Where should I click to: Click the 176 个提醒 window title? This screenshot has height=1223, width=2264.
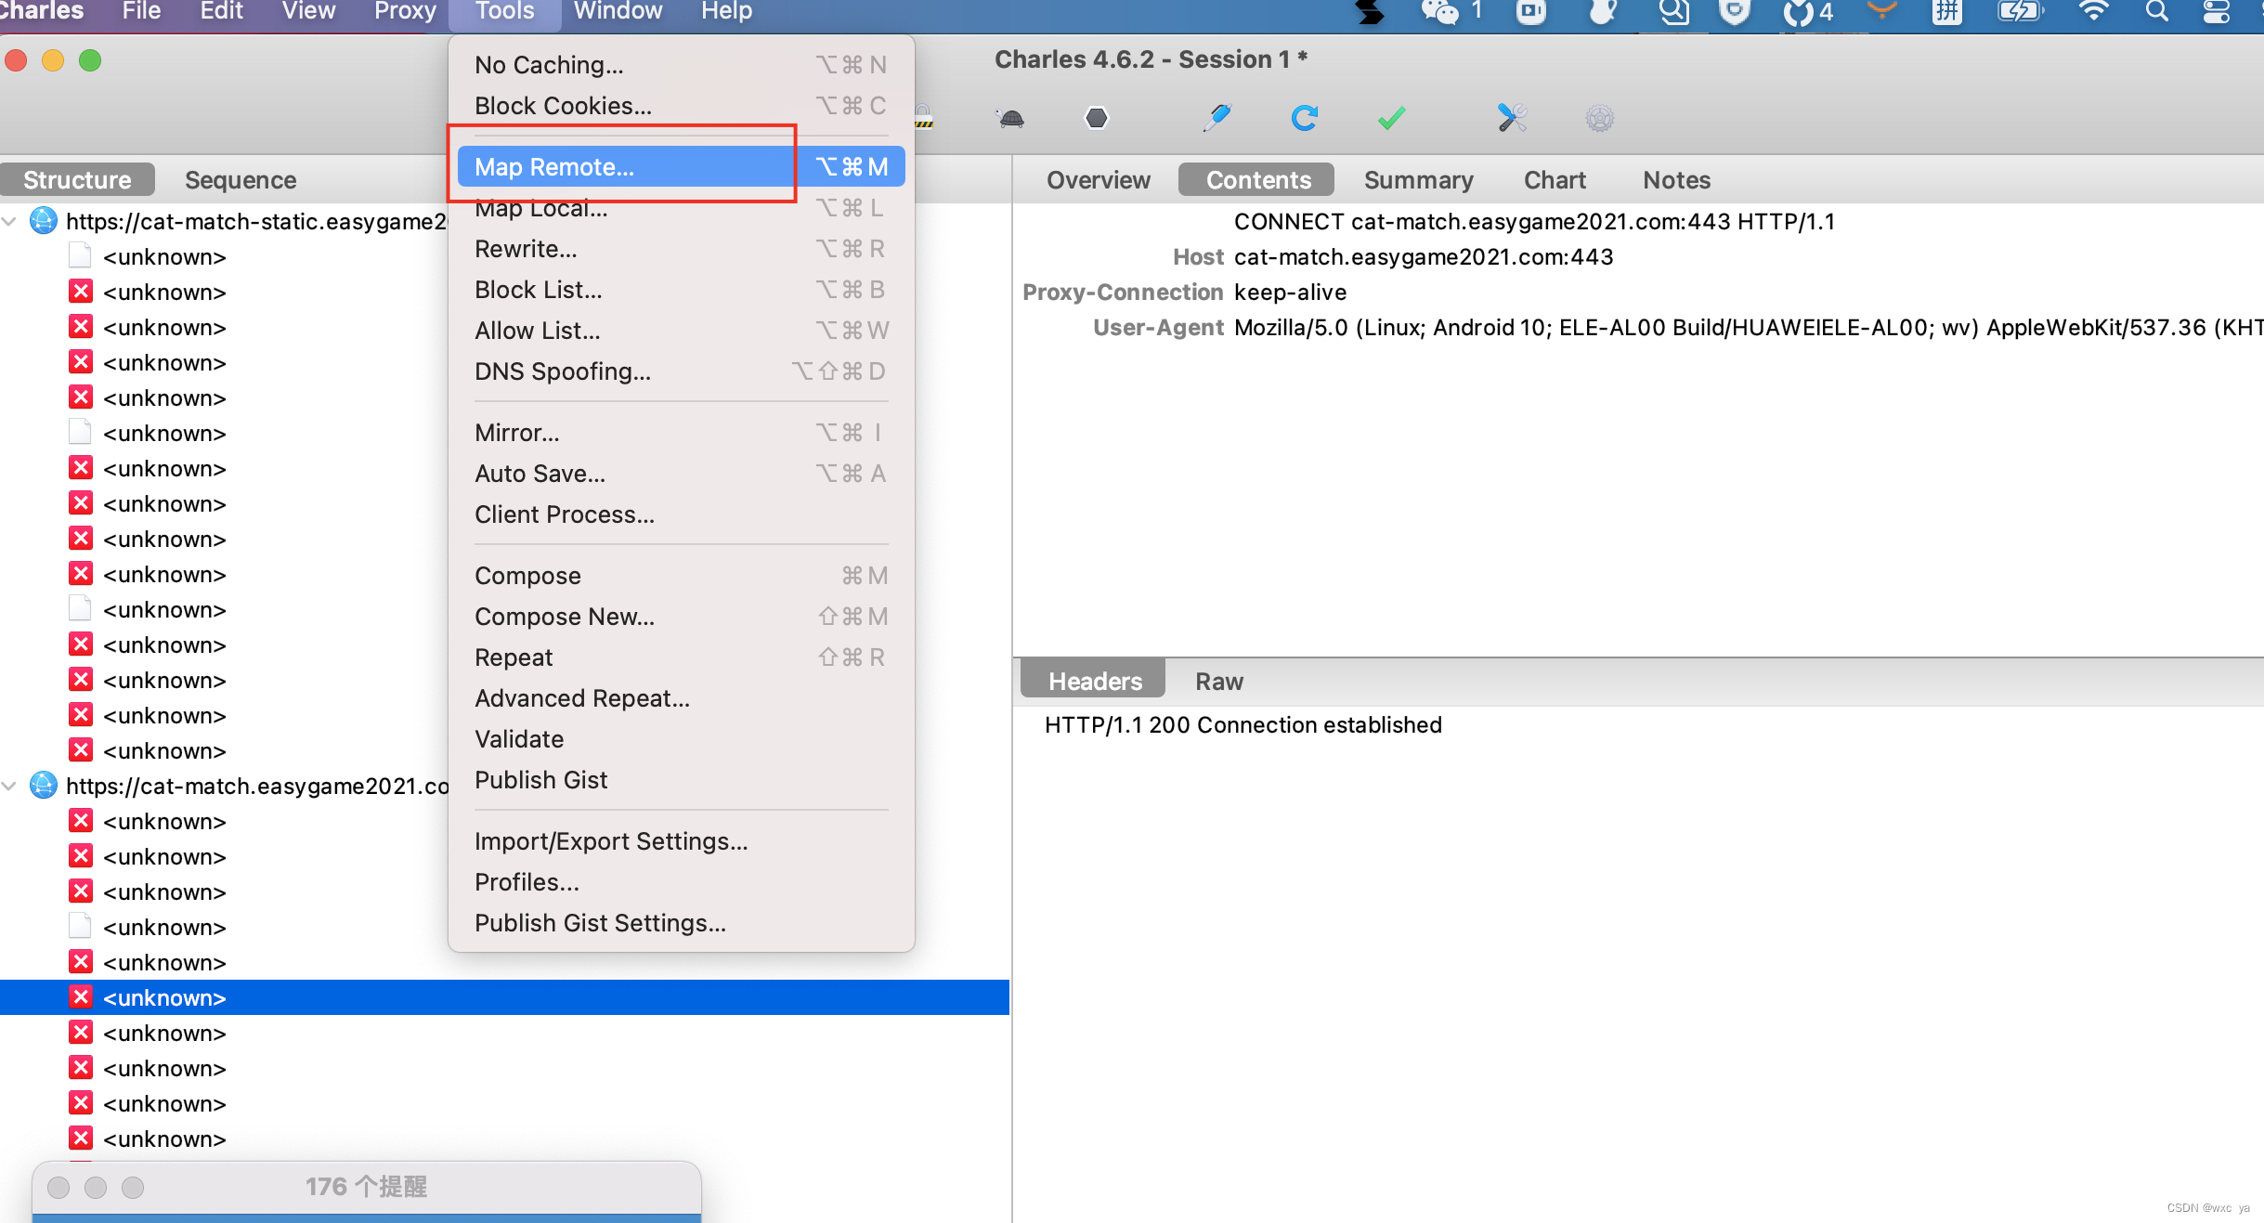(366, 1187)
